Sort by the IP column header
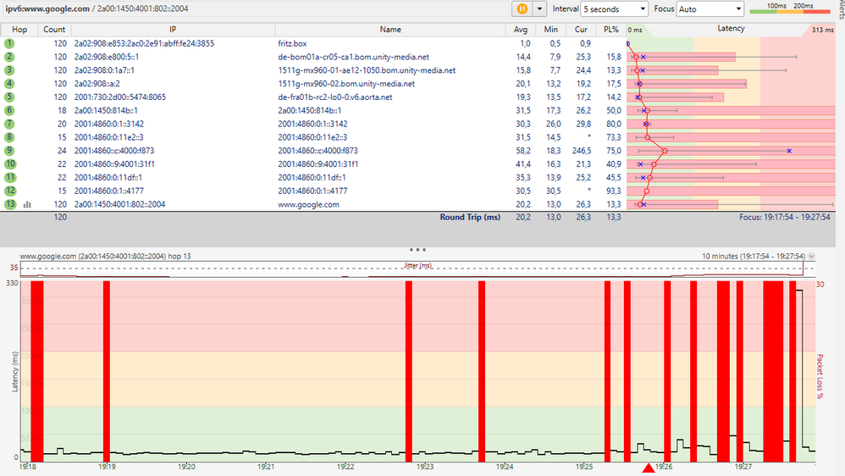This screenshot has width=845, height=476. pos(173,30)
